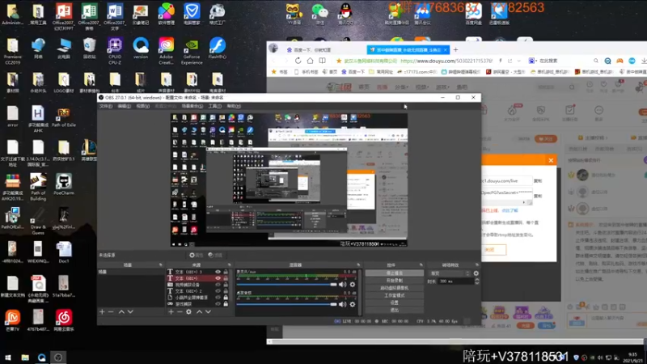Pop out the Audio Mixer dock using its header icon
This screenshot has height=364, width=647.
358,265
